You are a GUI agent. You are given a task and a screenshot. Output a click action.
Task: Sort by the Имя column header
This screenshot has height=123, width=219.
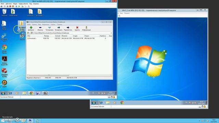(29, 36)
